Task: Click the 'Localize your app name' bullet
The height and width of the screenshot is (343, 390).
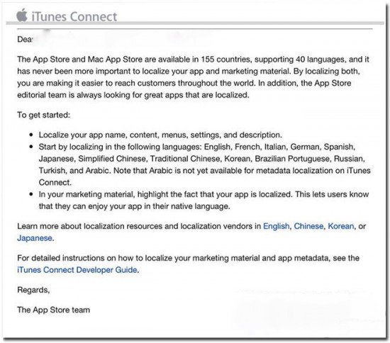Action: point(160,135)
